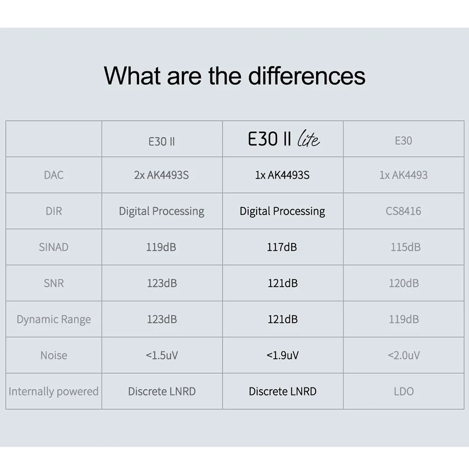The height and width of the screenshot is (469, 469).
Task: Click the CS8416 DIR cell
Action: pyautogui.click(x=403, y=211)
